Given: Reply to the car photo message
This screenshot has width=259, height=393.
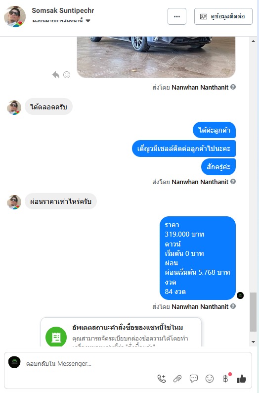Looking at the screenshot, I should 56,75.
